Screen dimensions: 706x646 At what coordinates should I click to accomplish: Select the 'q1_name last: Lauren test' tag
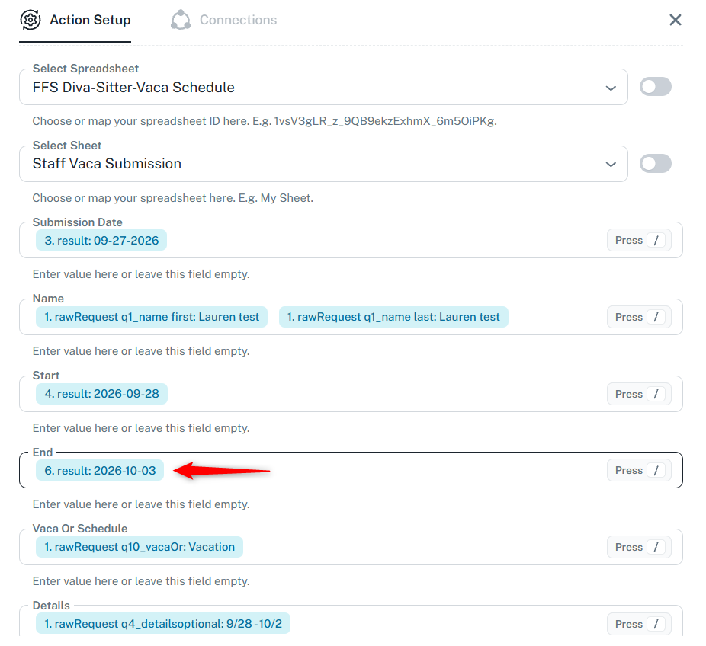(x=393, y=317)
